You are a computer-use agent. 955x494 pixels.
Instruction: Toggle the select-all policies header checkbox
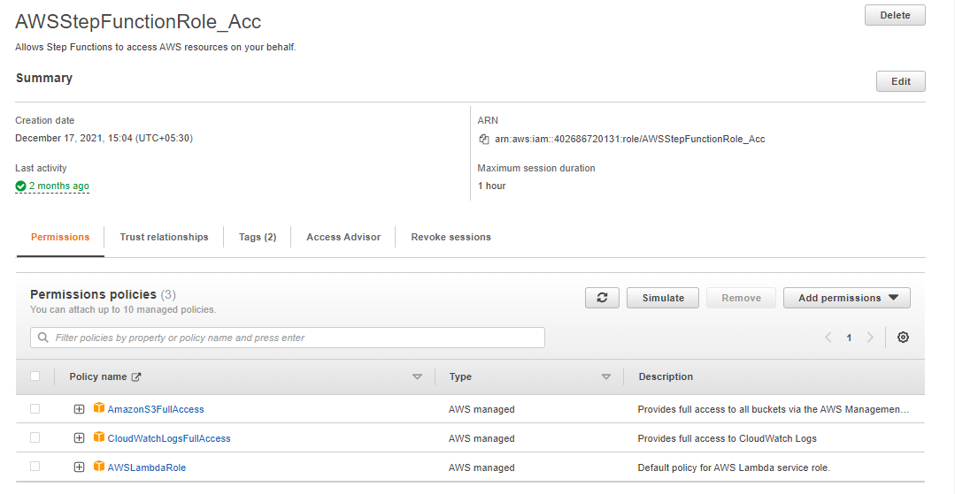[x=35, y=376]
